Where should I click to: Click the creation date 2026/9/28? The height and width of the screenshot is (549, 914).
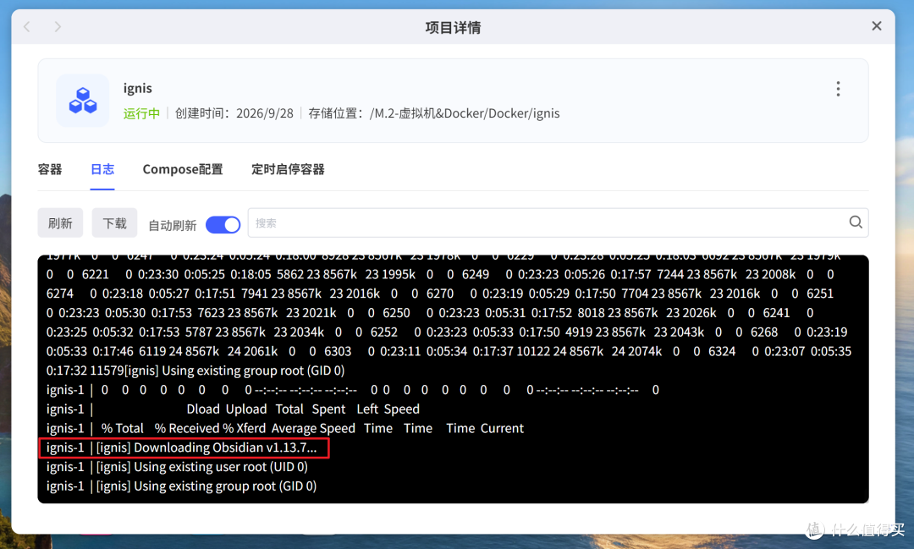point(265,113)
